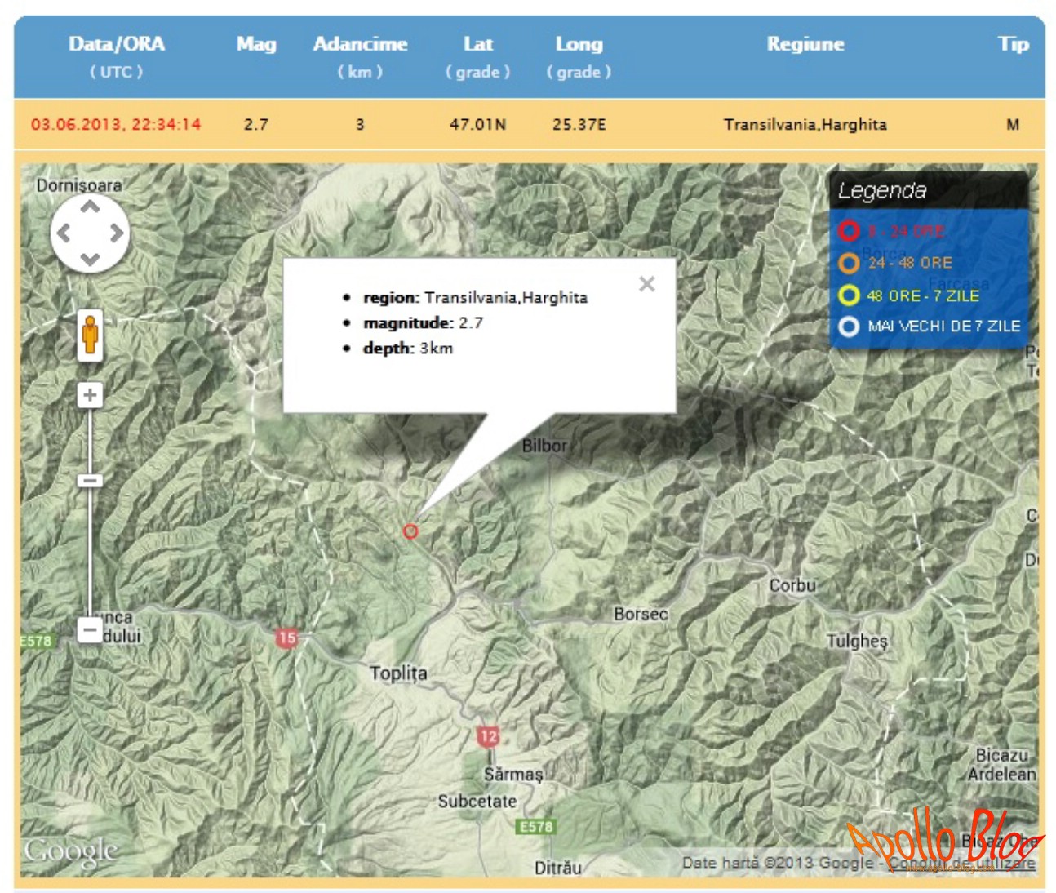Viewport: 1056px width, 893px height.
Task: Click the magnitude: 2.7 popup line
Action: click(x=423, y=323)
